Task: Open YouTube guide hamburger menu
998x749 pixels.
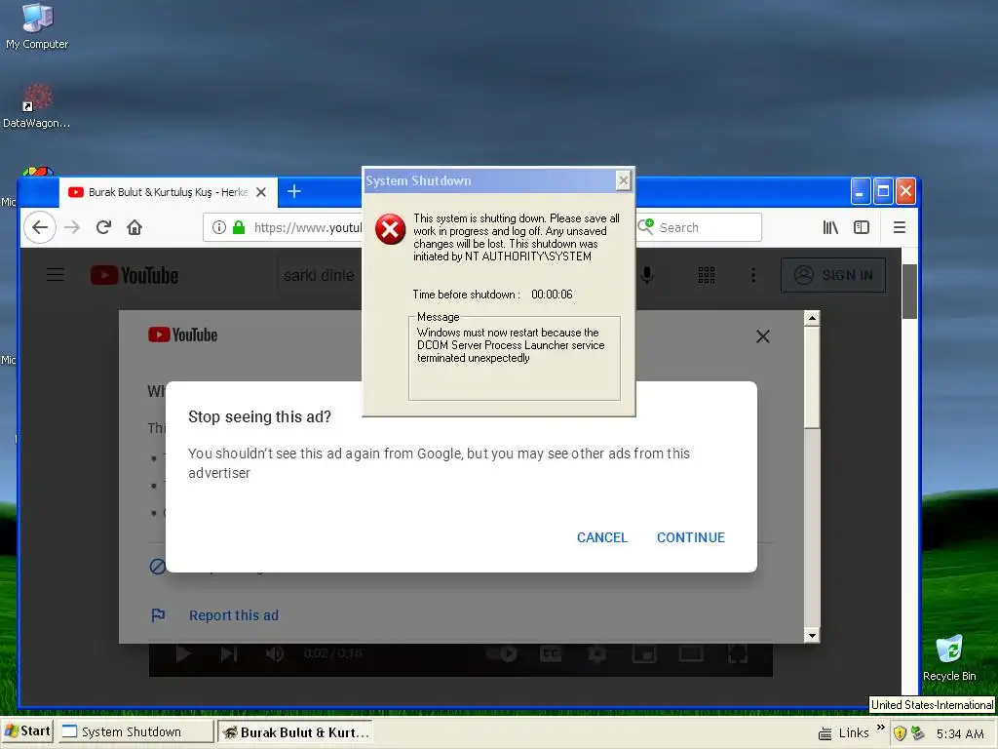Action: (x=56, y=274)
